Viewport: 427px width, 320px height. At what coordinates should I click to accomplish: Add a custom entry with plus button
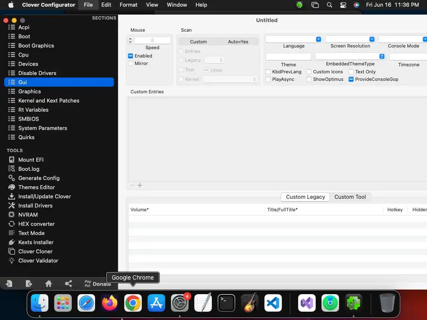click(x=140, y=185)
